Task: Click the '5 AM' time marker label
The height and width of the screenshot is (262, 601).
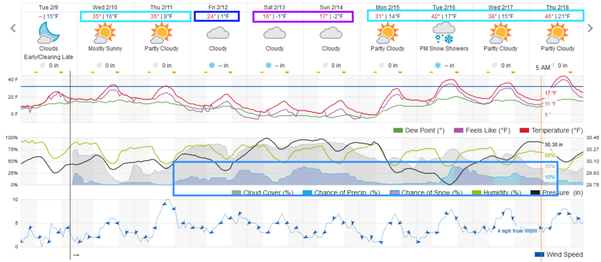Action: tap(543, 68)
